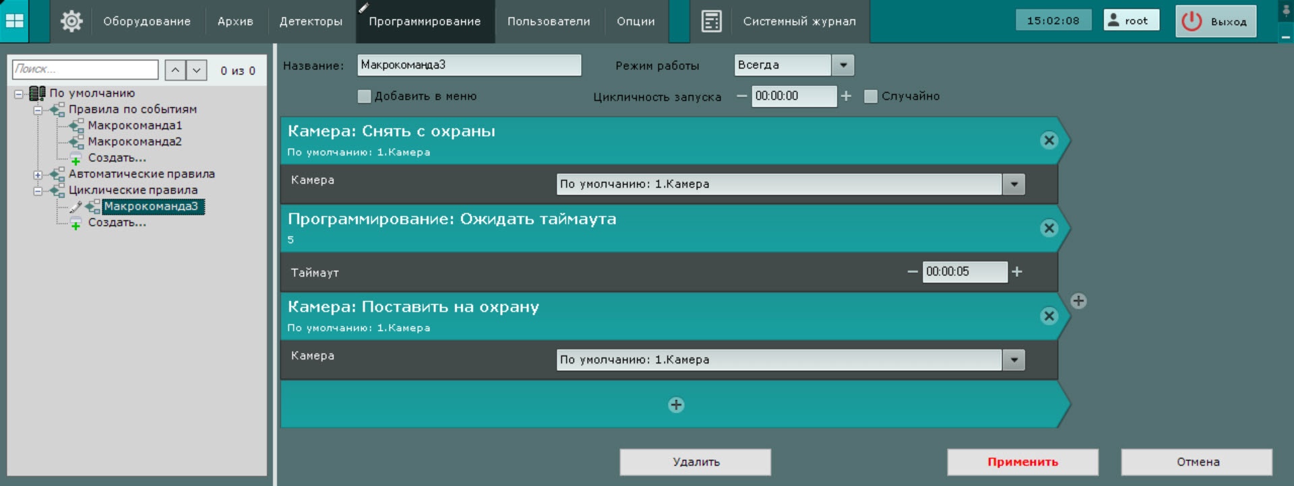1294x486 pixels.
Task: Open the 'Режим работы' dropdown
Action: (842, 65)
